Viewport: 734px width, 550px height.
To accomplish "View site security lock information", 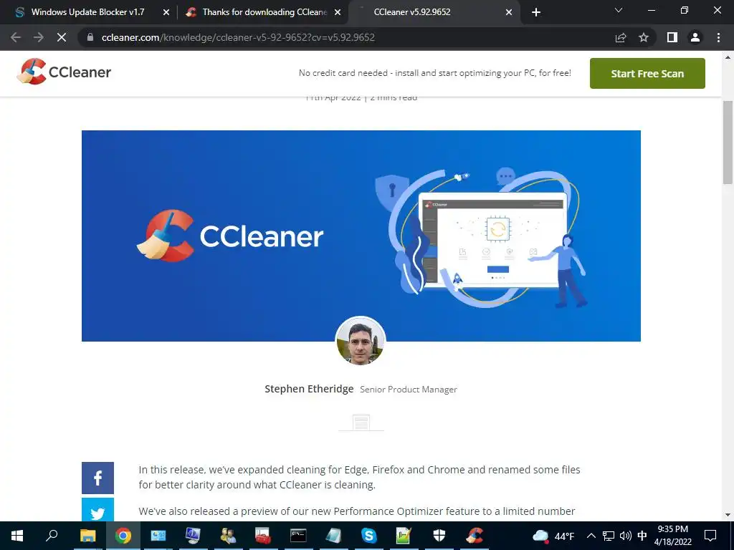I will coord(90,37).
